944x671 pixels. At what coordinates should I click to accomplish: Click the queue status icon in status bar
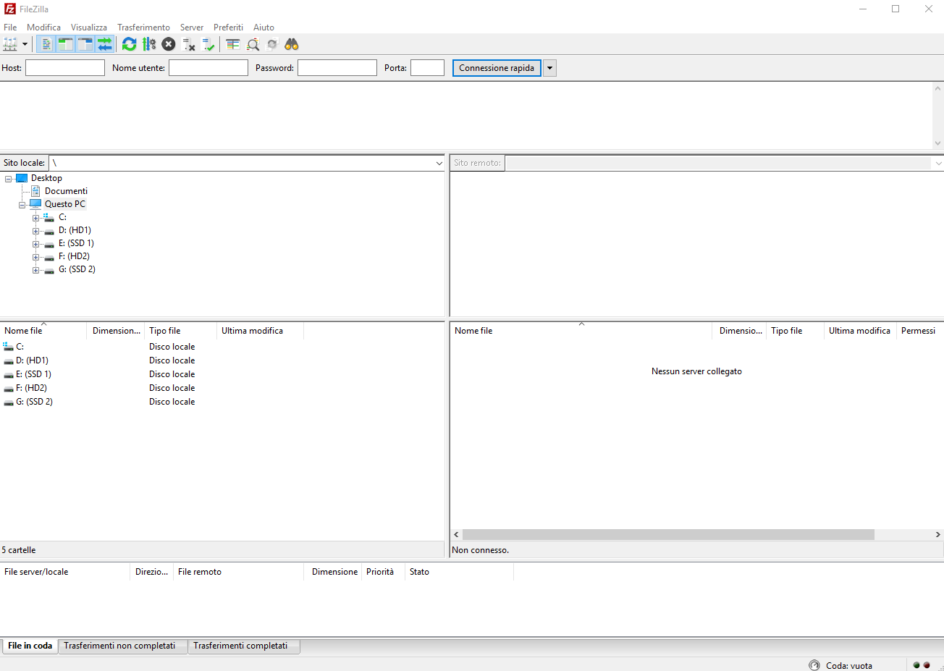click(814, 665)
